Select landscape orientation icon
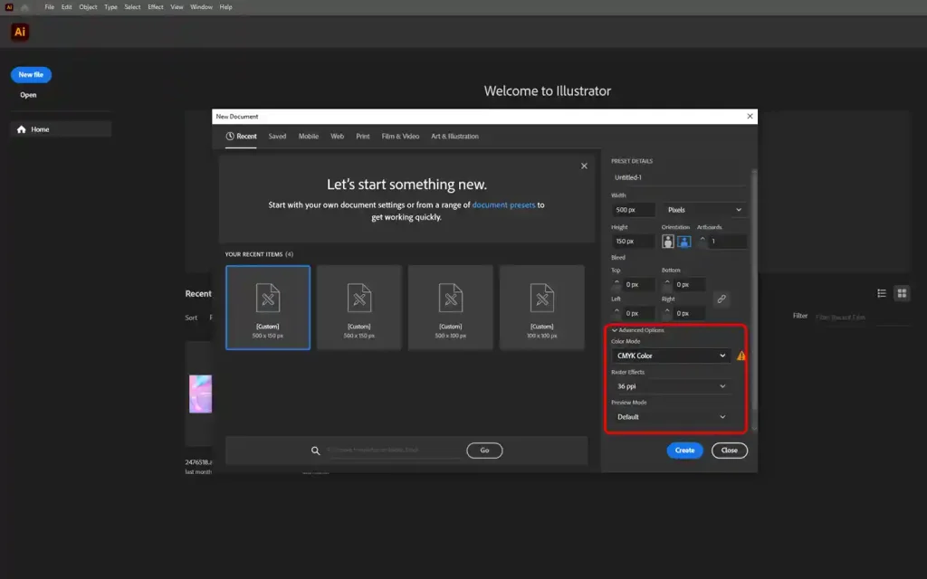The image size is (927, 579). click(683, 241)
